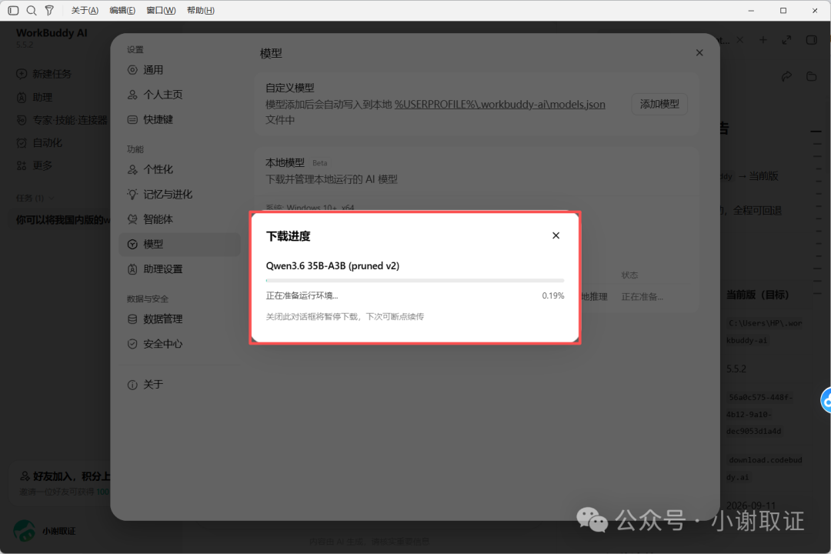Select 通用 in settings sidebar
831x554 pixels.
pyautogui.click(x=179, y=70)
